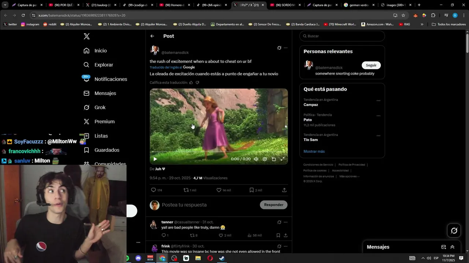Open the reddit bookmark
This screenshot has height=263, width=469.
click(50, 24)
